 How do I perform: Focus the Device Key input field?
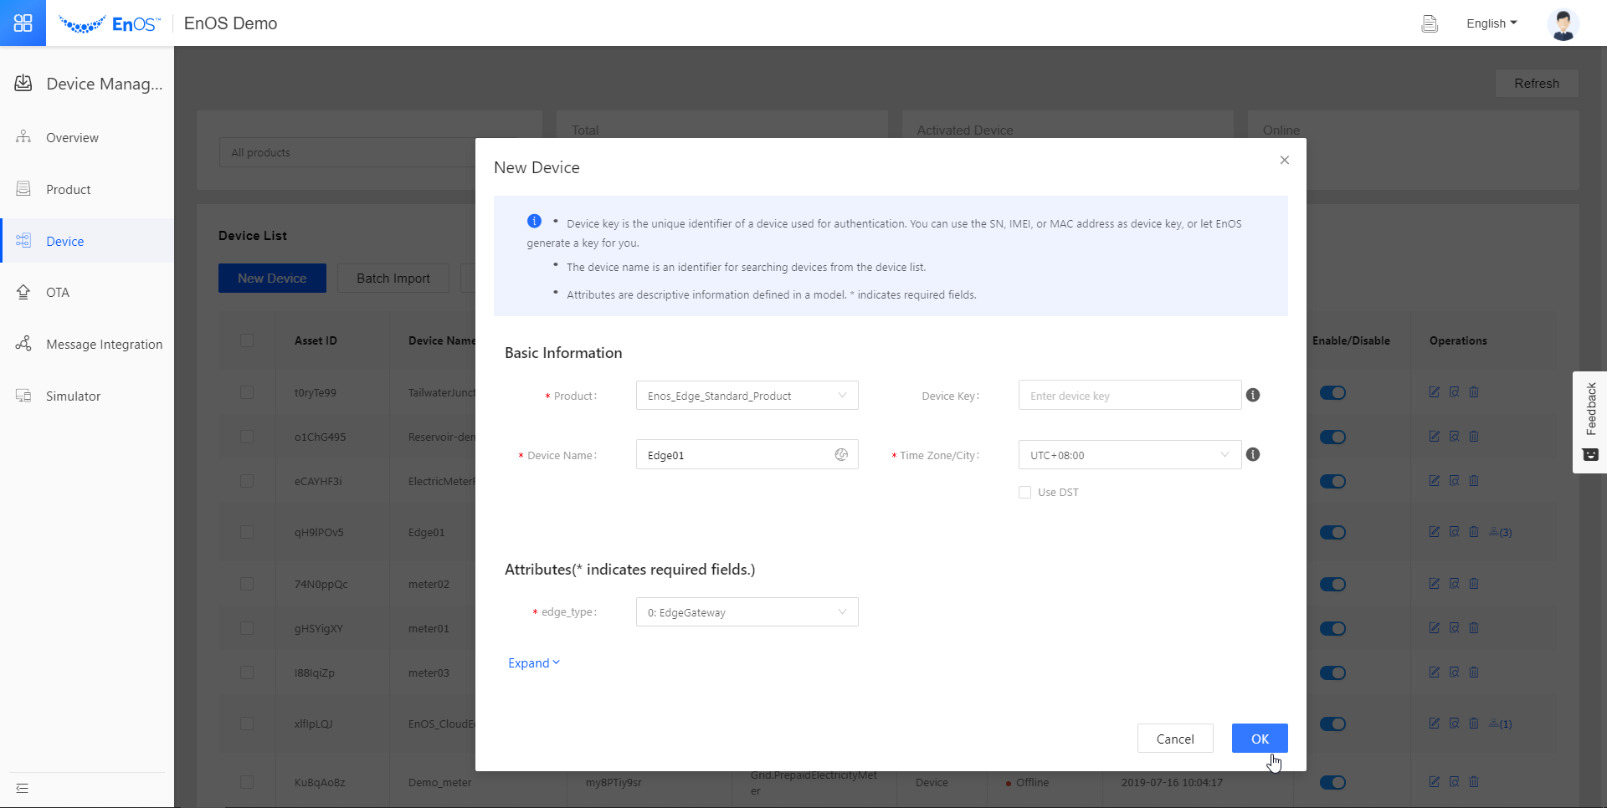pyautogui.click(x=1130, y=396)
